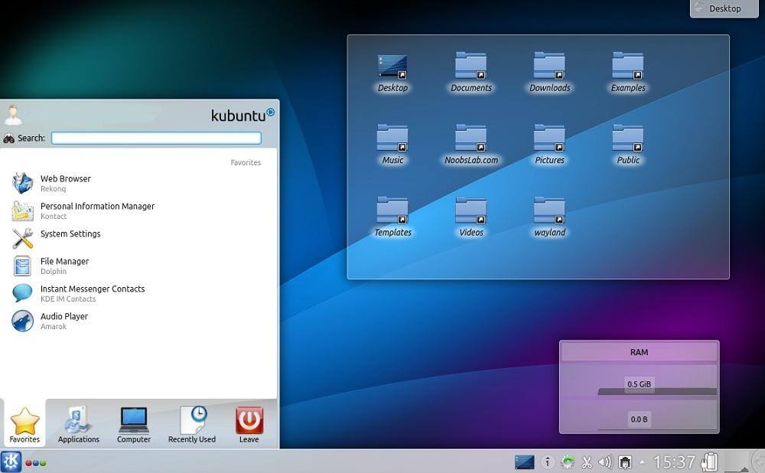Open Klipper clipboard scissors icon in tray

pyautogui.click(x=586, y=462)
